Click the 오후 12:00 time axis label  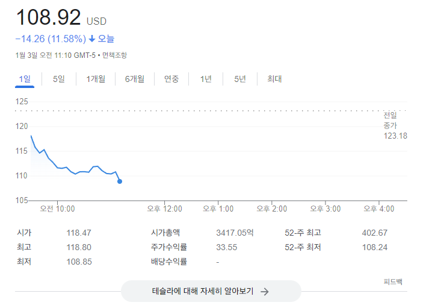tap(164, 209)
